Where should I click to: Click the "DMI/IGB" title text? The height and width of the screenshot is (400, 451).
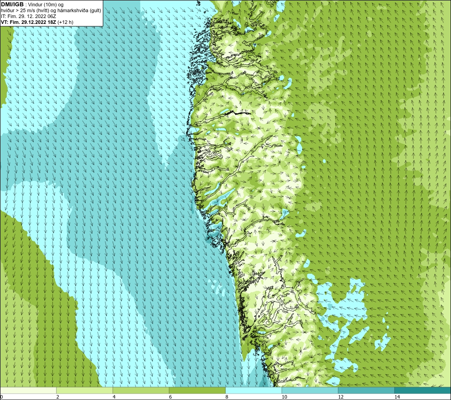pyautogui.click(x=12, y=5)
